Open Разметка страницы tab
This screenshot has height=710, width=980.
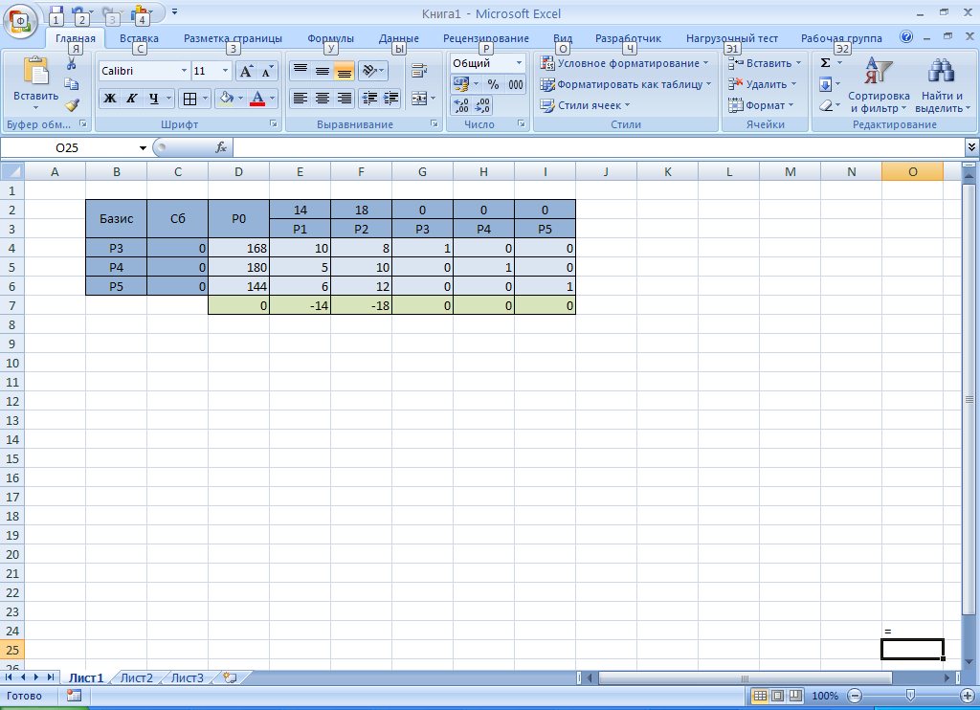pos(233,38)
